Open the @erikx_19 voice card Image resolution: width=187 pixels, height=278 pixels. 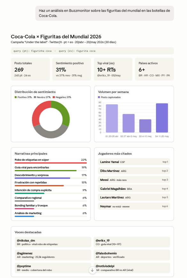click(x=132, y=242)
